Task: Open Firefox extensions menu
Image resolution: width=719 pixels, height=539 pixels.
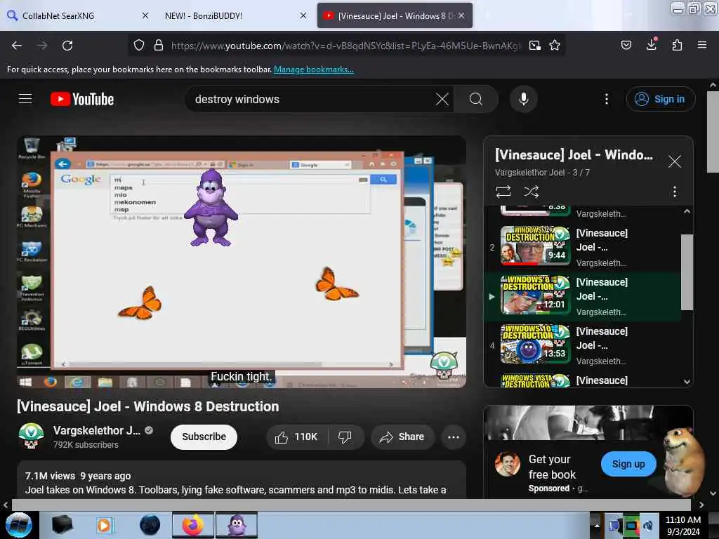Action: point(677,46)
